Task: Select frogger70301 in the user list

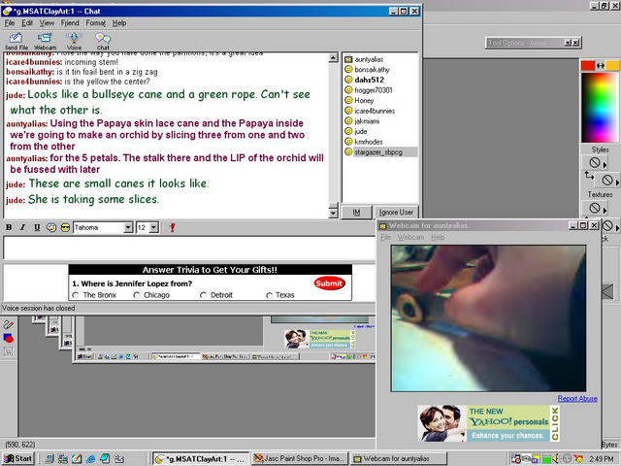Action: [x=373, y=90]
